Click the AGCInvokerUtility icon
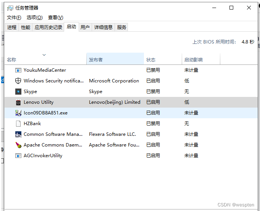The width and height of the screenshot is (260, 211). (18, 156)
